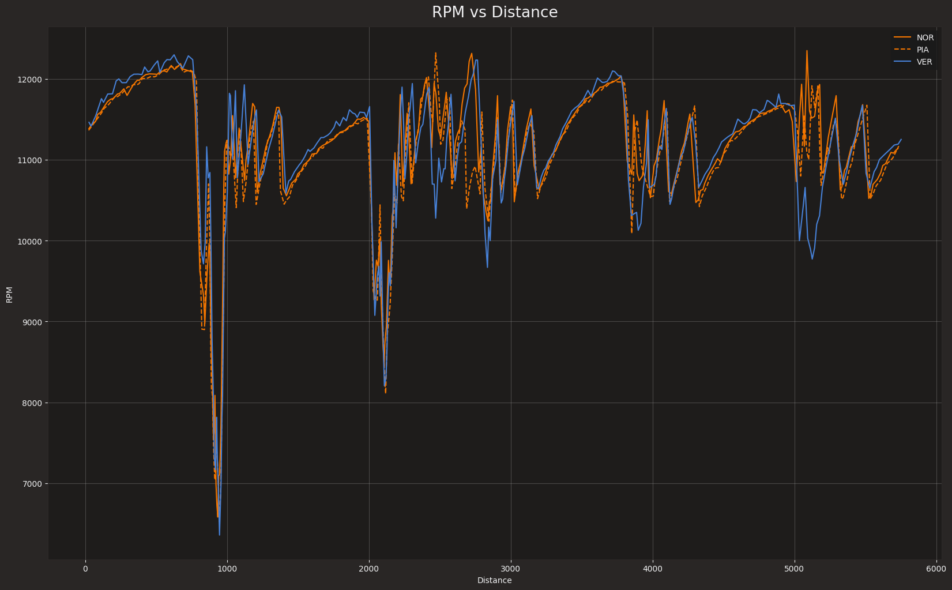This screenshot has height=590, width=952.
Task: Select the NOR legend label
Action: [x=925, y=37]
